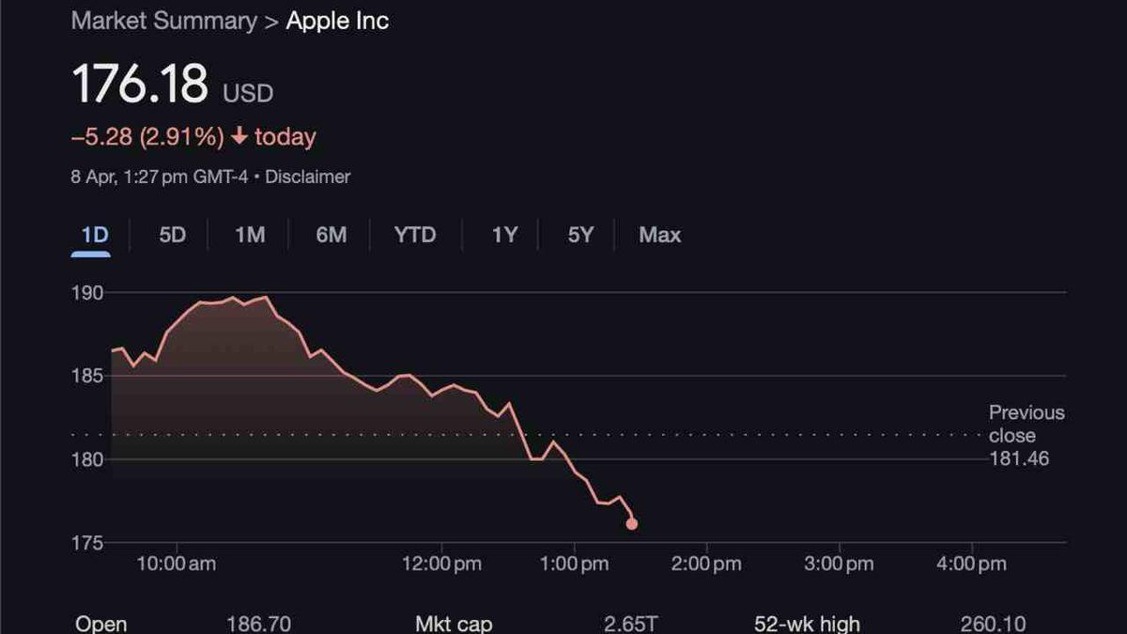Select the 1D time range tab
The height and width of the screenshot is (634, 1127).
point(94,235)
